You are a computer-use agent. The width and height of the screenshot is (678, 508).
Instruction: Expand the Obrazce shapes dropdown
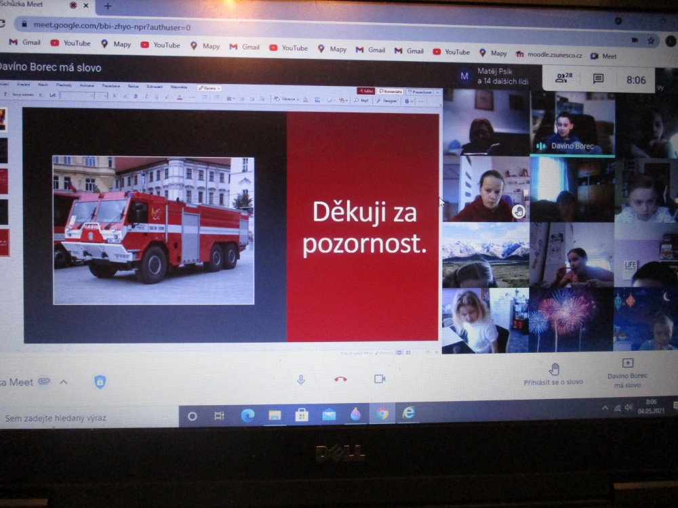click(x=286, y=99)
